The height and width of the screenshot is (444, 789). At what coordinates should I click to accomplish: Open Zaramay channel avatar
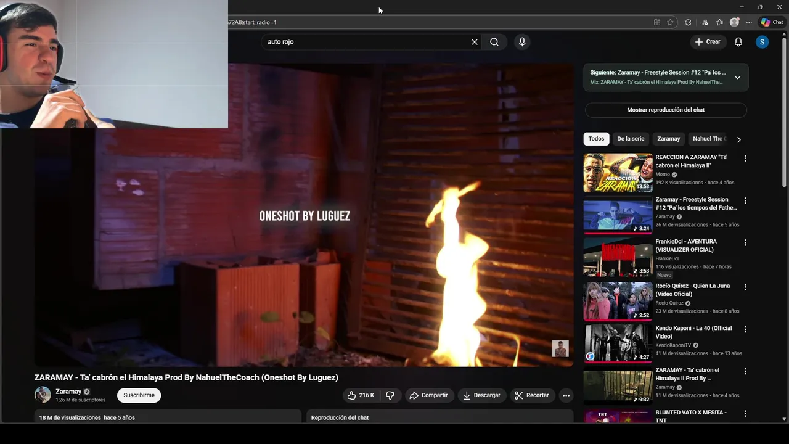[43, 395]
